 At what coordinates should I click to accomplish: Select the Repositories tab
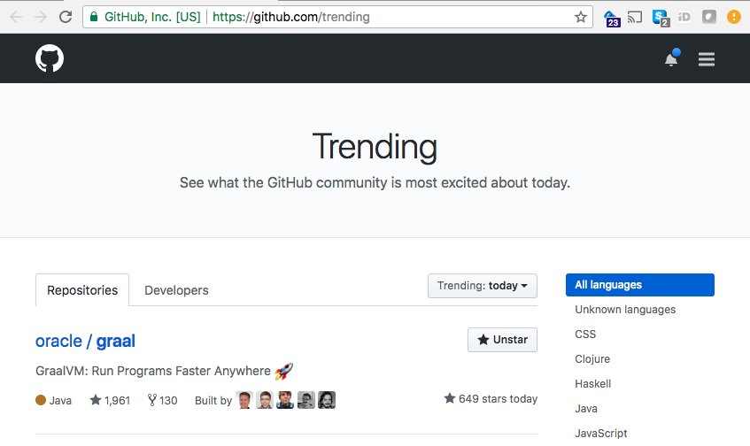tap(82, 290)
